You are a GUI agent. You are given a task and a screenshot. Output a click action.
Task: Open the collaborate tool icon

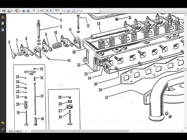pos(17,11)
